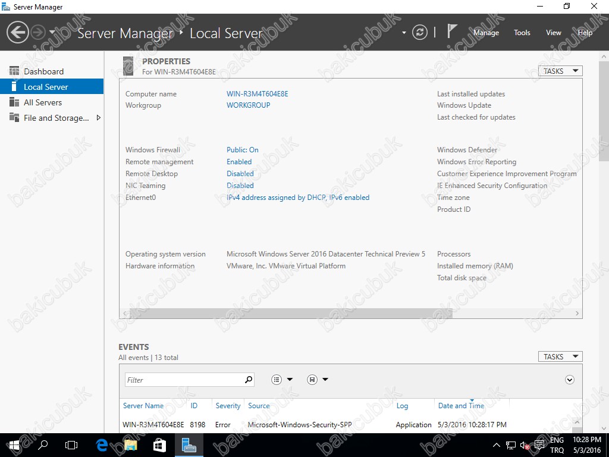
Task: Open the navigation history dropdown arrow
Action: (52, 32)
